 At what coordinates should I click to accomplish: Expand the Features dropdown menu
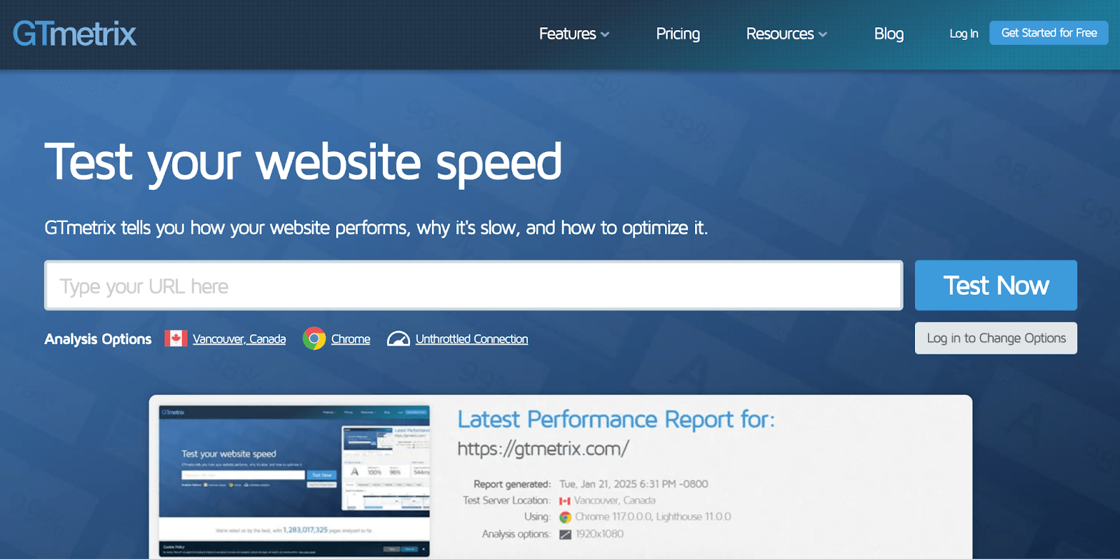click(568, 34)
